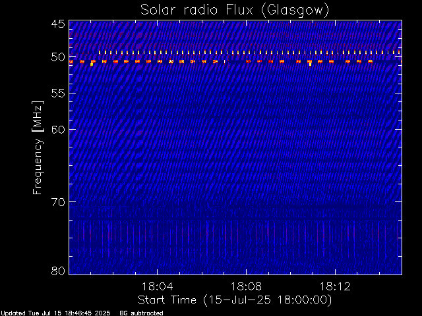
Task: Click the "Solar radio Flux (Glasgow)" title
Action: (x=235, y=10)
